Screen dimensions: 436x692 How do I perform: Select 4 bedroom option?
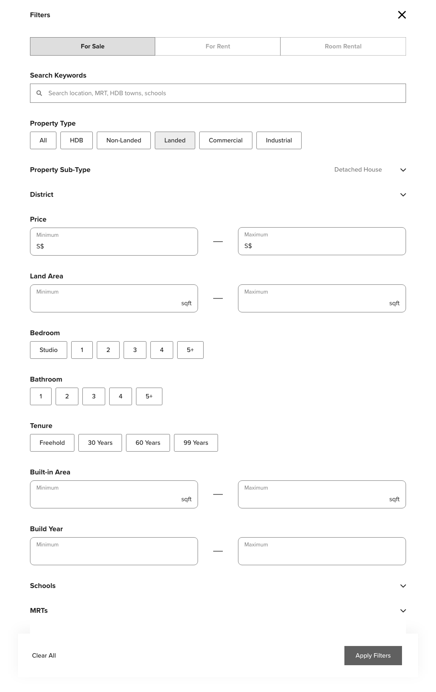[x=162, y=350]
